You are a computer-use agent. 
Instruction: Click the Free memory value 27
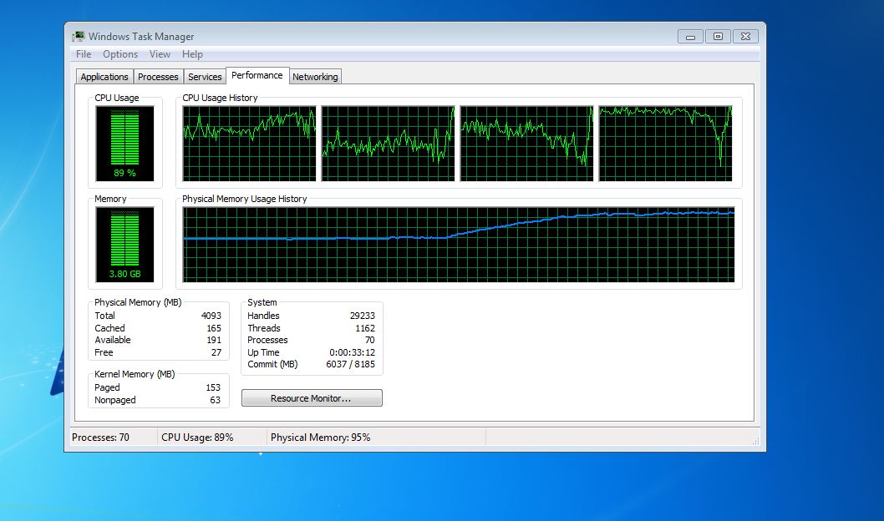click(216, 352)
